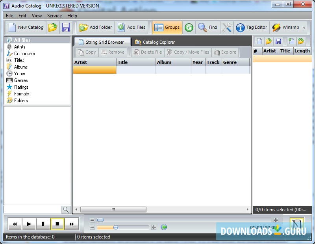Open the File menu
Image resolution: width=315 pixels, height=244 pixels.
click(9, 16)
